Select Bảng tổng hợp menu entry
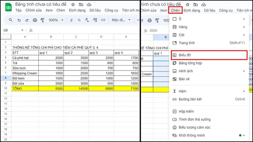 pos(209,63)
